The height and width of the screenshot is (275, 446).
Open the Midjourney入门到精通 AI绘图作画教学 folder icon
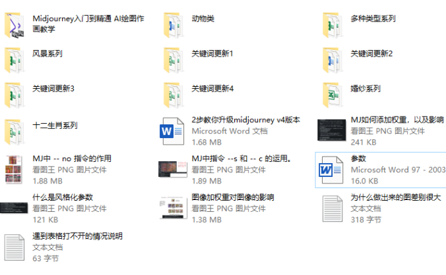click(15, 25)
